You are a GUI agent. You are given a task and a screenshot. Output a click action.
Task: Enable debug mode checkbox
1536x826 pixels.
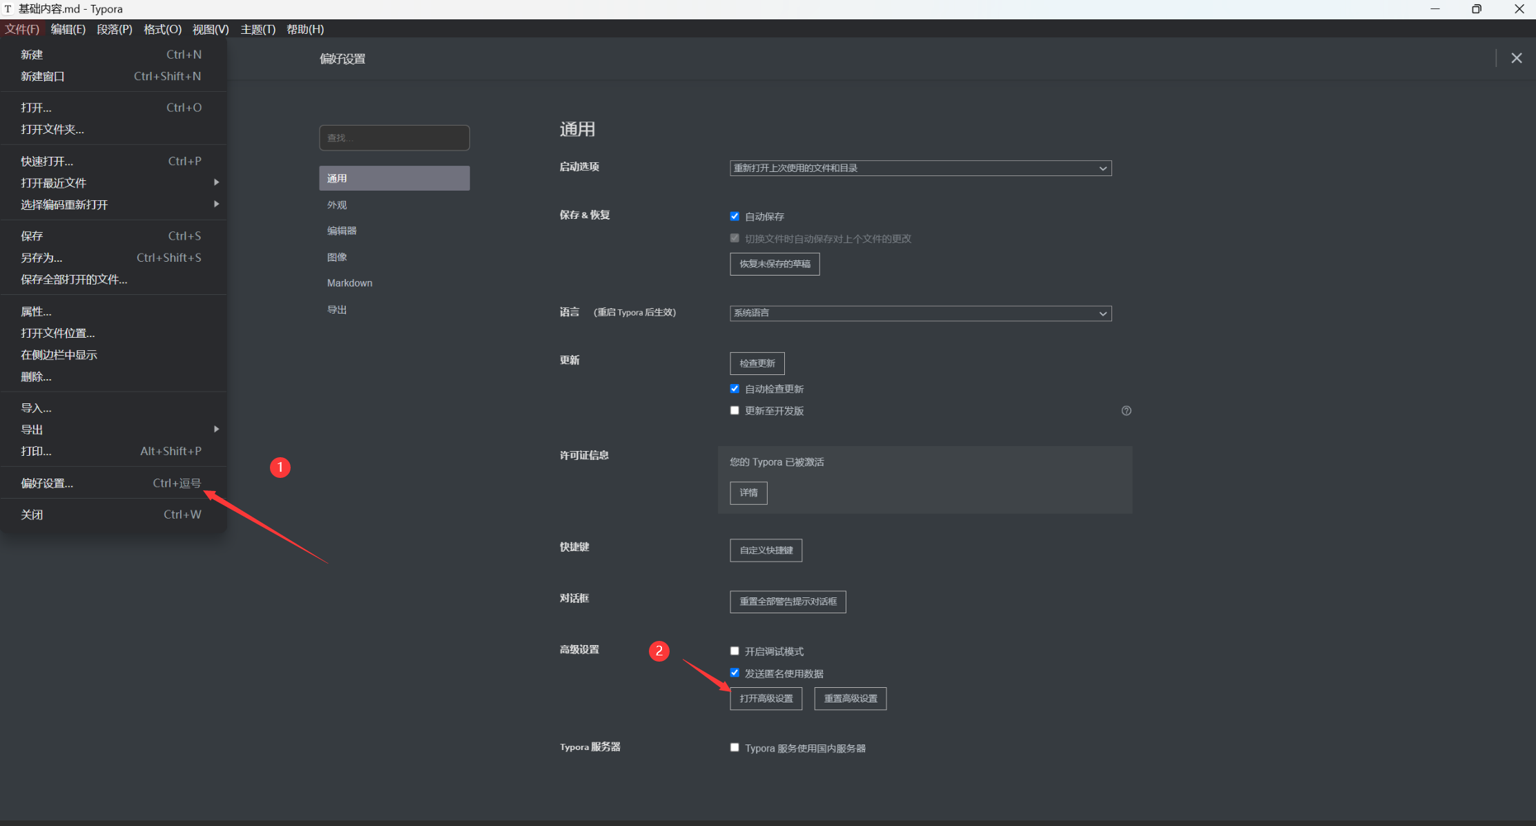tap(735, 651)
